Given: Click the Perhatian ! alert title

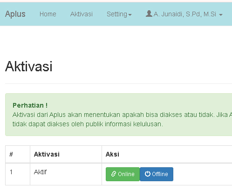Looking at the screenshot, I should [x=30, y=105].
